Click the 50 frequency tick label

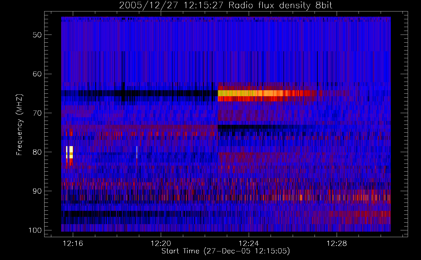pos(37,35)
